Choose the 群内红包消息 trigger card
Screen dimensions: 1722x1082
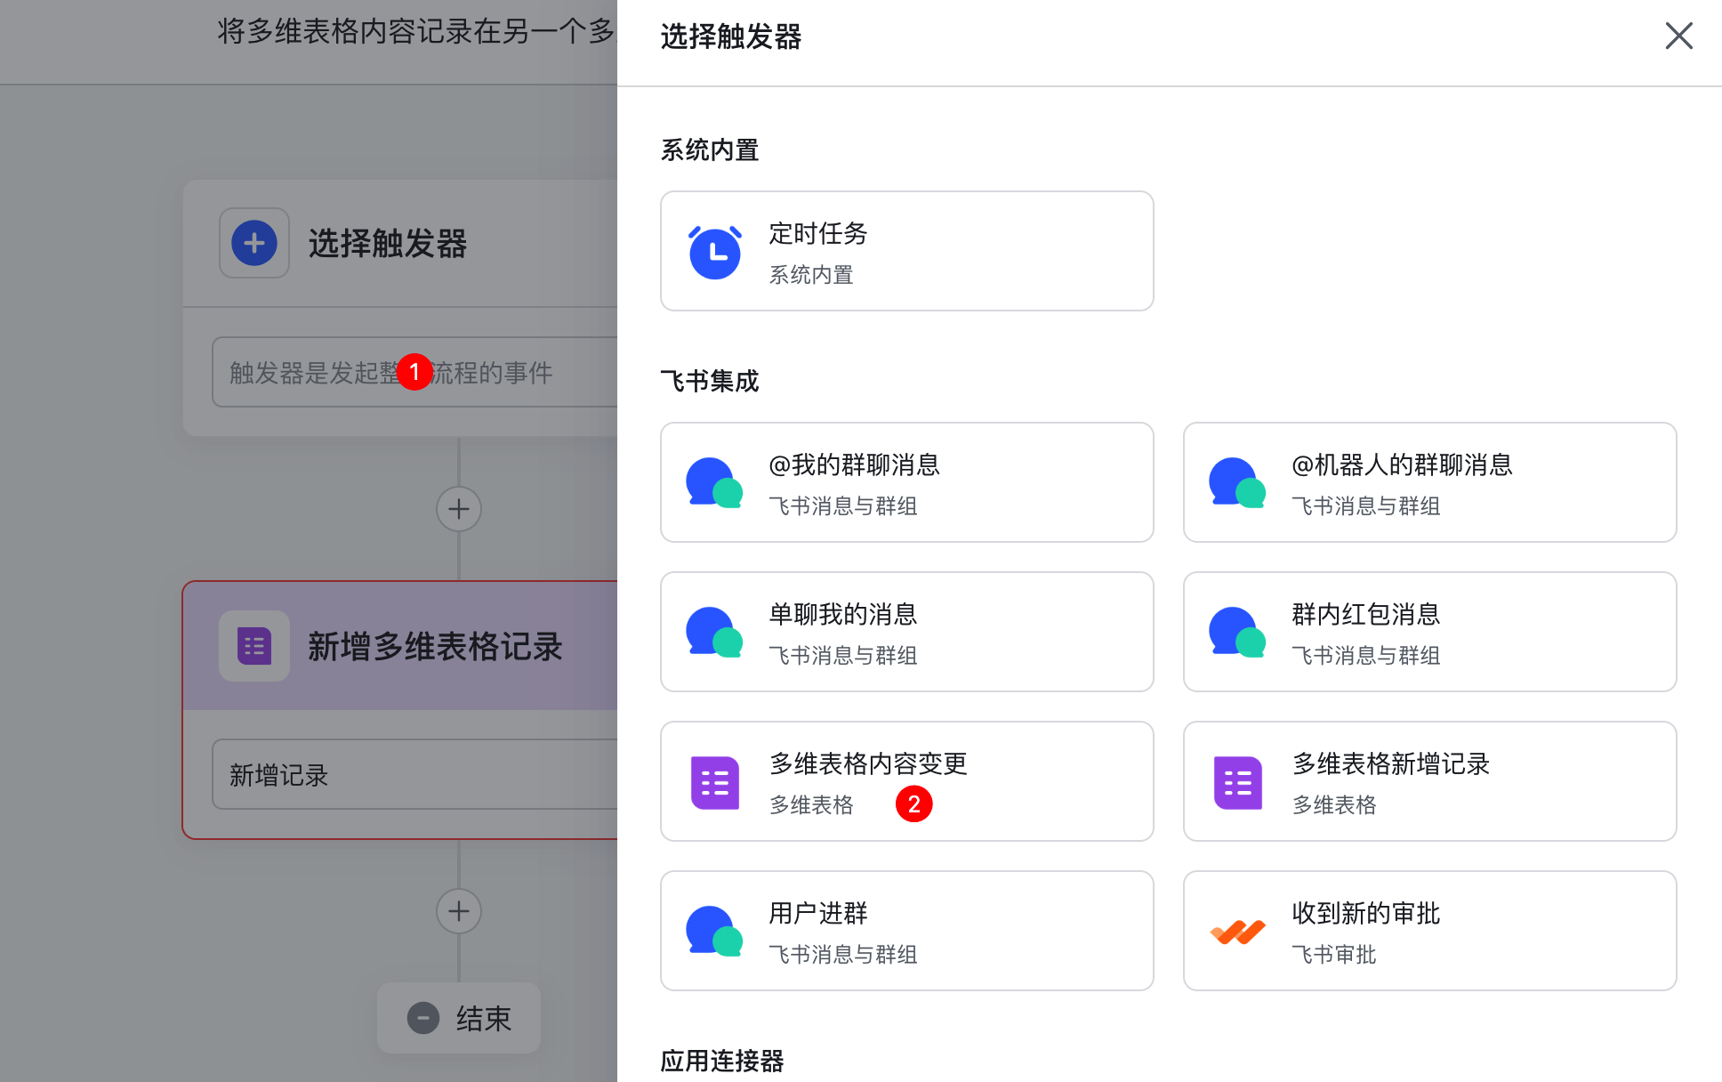click(x=1429, y=632)
